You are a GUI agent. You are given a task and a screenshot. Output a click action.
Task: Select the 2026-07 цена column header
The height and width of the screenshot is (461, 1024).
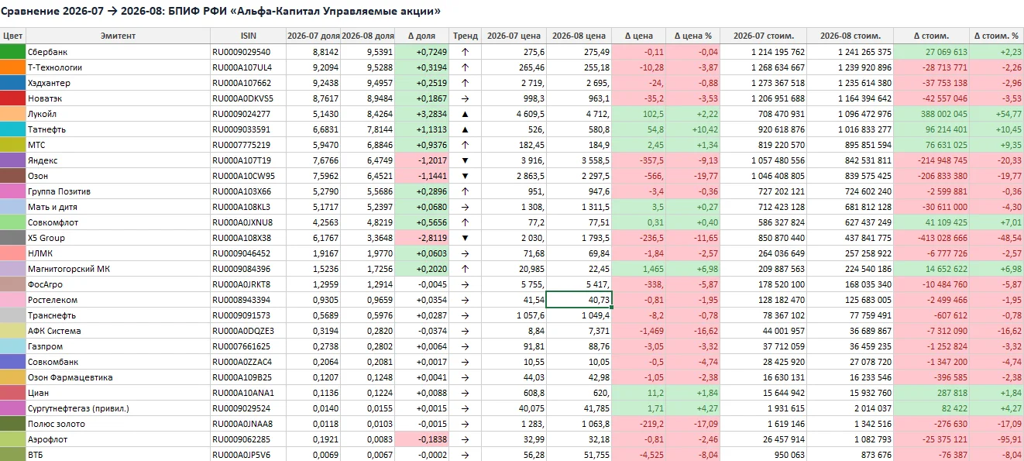pyautogui.click(x=514, y=36)
